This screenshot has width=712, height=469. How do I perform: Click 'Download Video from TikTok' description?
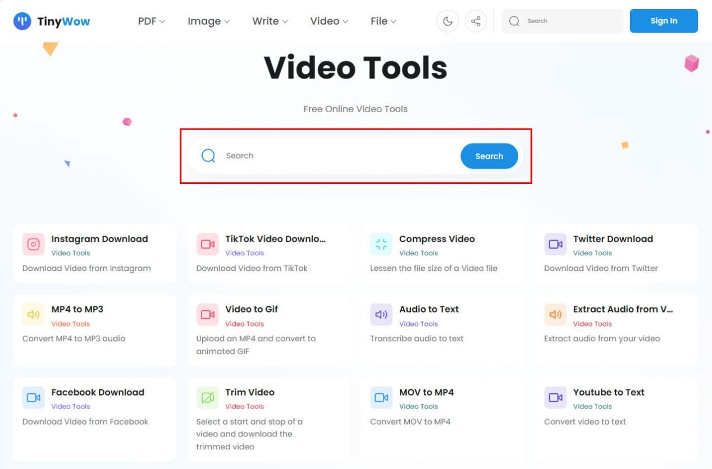pyautogui.click(x=252, y=268)
